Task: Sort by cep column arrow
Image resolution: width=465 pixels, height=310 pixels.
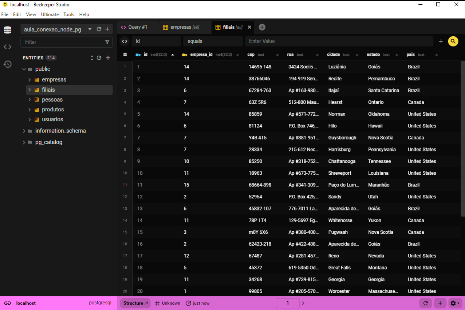Action: click(277, 55)
